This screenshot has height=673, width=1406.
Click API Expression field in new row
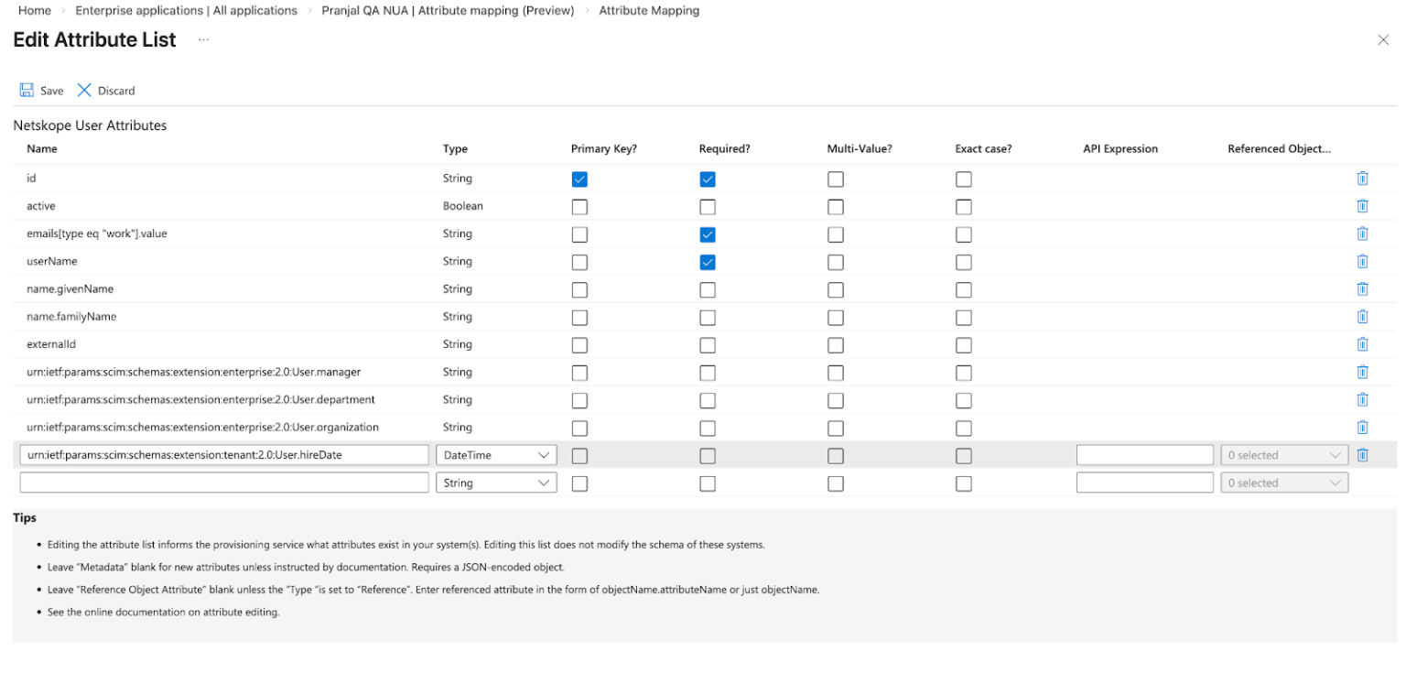click(1145, 483)
